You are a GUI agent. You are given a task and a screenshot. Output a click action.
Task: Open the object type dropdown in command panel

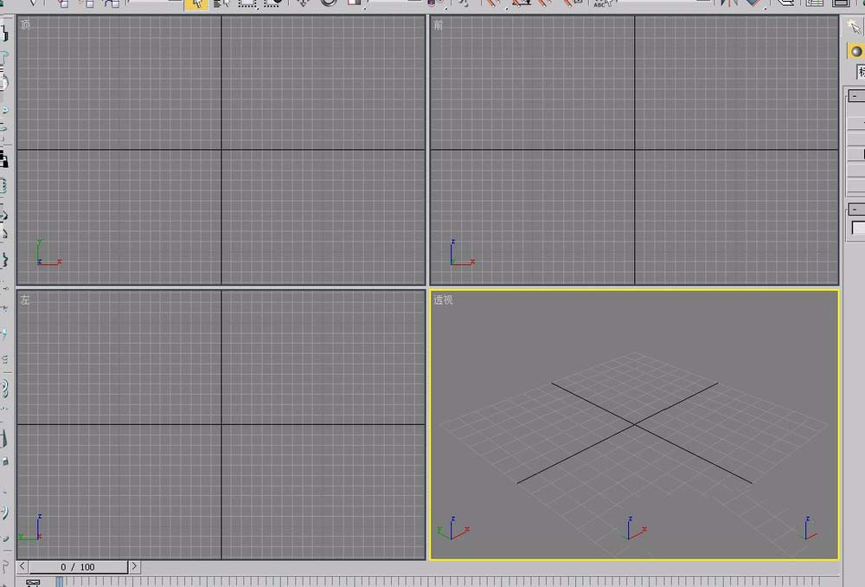point(861,73)
